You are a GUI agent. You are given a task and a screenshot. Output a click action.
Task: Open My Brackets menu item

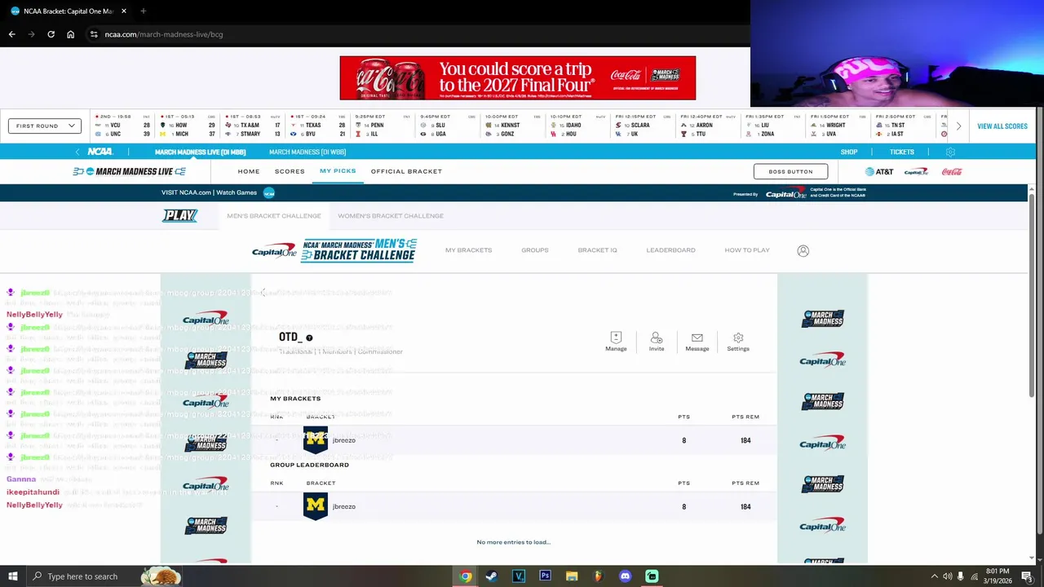(468, 250)
